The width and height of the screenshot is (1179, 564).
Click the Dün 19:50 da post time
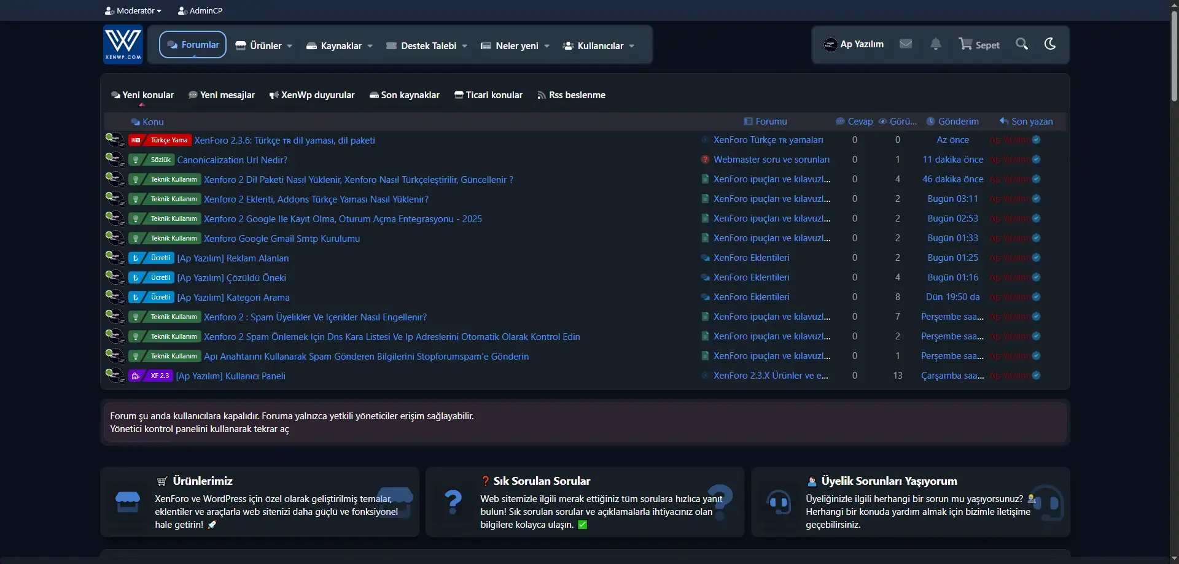click(x=953, y=297)
